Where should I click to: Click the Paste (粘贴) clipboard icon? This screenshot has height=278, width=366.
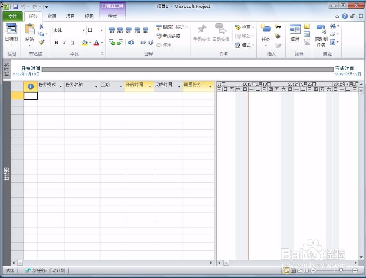pyautogui.click(x=29, y=29)
